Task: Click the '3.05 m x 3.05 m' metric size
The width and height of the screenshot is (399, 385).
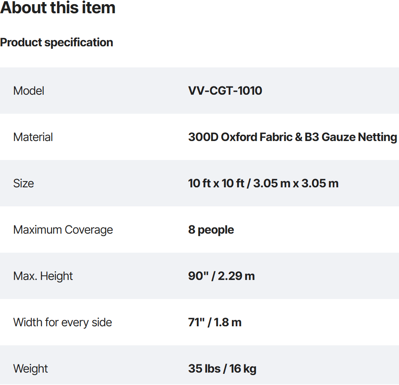Action: (296, 184)
